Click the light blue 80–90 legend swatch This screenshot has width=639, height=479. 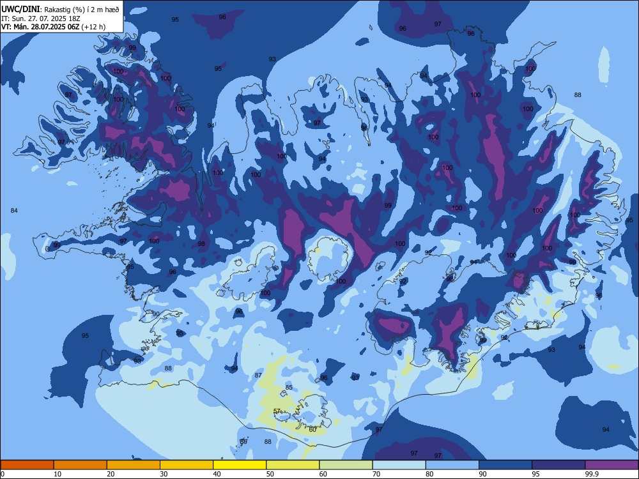(x=452, y=465)
